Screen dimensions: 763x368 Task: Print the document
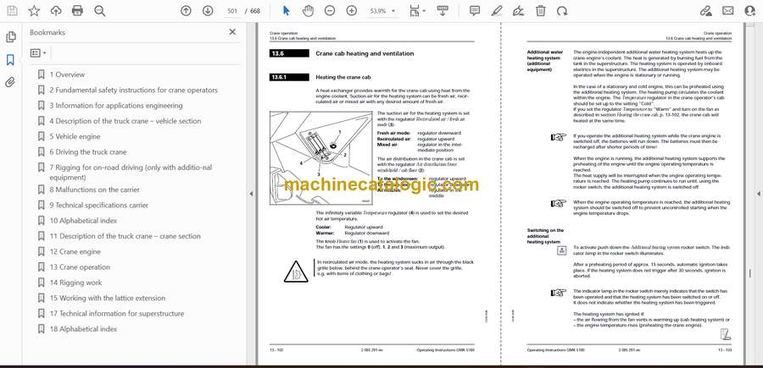(x=77, y=11)
